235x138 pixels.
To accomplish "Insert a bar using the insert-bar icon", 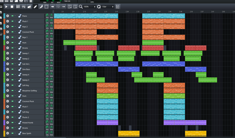I will 70,7.
